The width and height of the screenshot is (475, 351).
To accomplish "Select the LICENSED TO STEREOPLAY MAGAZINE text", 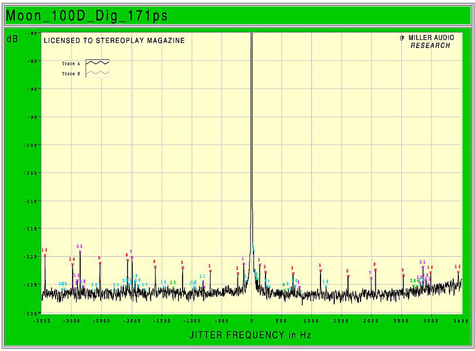I will pos(114,41).
